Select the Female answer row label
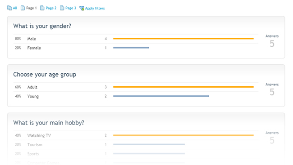 click(x=34, y=48)
